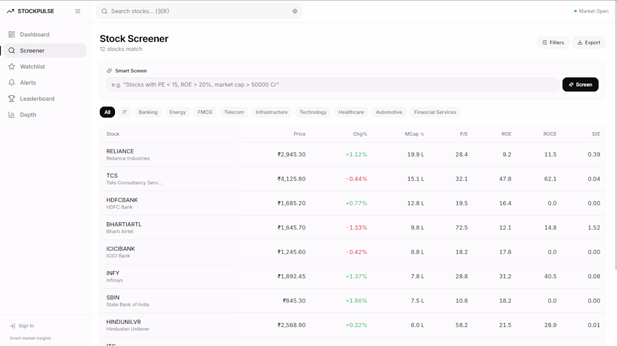Screen dimensions: 617x346
Task: Click the Stock column header
Action: point(113,134)
